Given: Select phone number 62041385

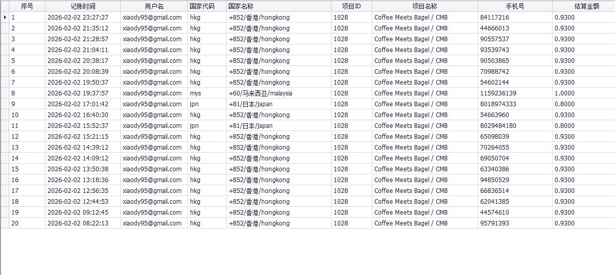Looking at the screenshot, I should tap(495, 202).
